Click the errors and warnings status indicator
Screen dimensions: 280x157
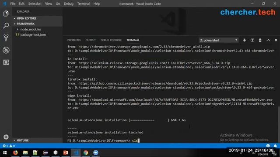click(x=9, y=146)
